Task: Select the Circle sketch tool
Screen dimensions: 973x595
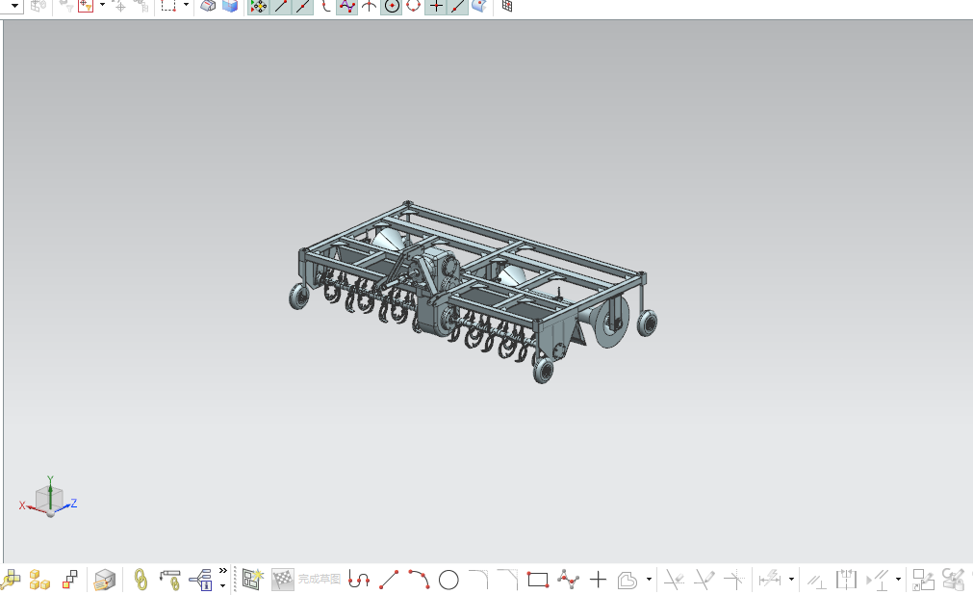Action: coord(448,581)
